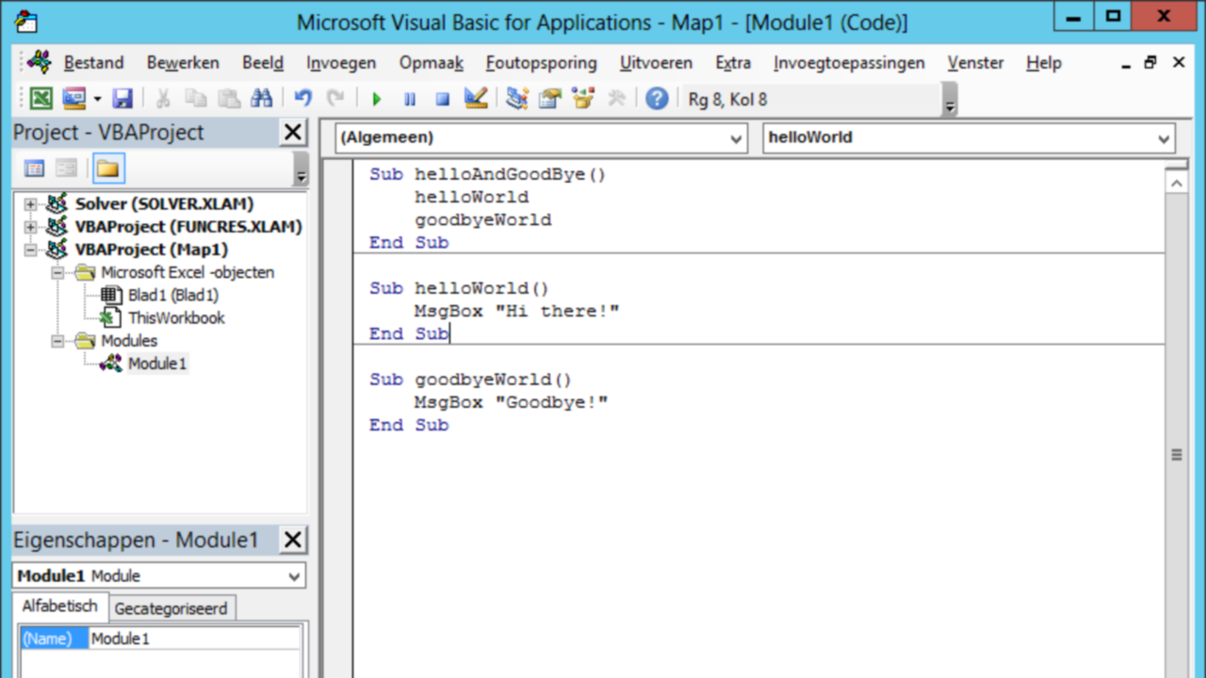Image resolution: width=1206 pixels, height=678 pixels.
Task: Click the code window scroll up arrow
Action: tap(1177, 182)
